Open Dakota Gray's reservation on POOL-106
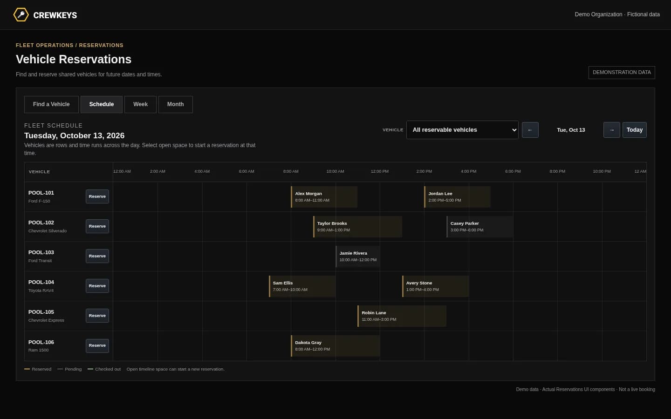671x419 pixels. click(x=335, y=346)
